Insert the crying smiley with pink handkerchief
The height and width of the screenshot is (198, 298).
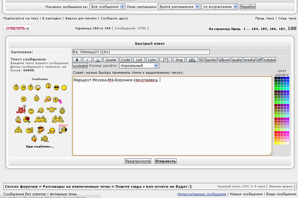click(x=57, y=100)
